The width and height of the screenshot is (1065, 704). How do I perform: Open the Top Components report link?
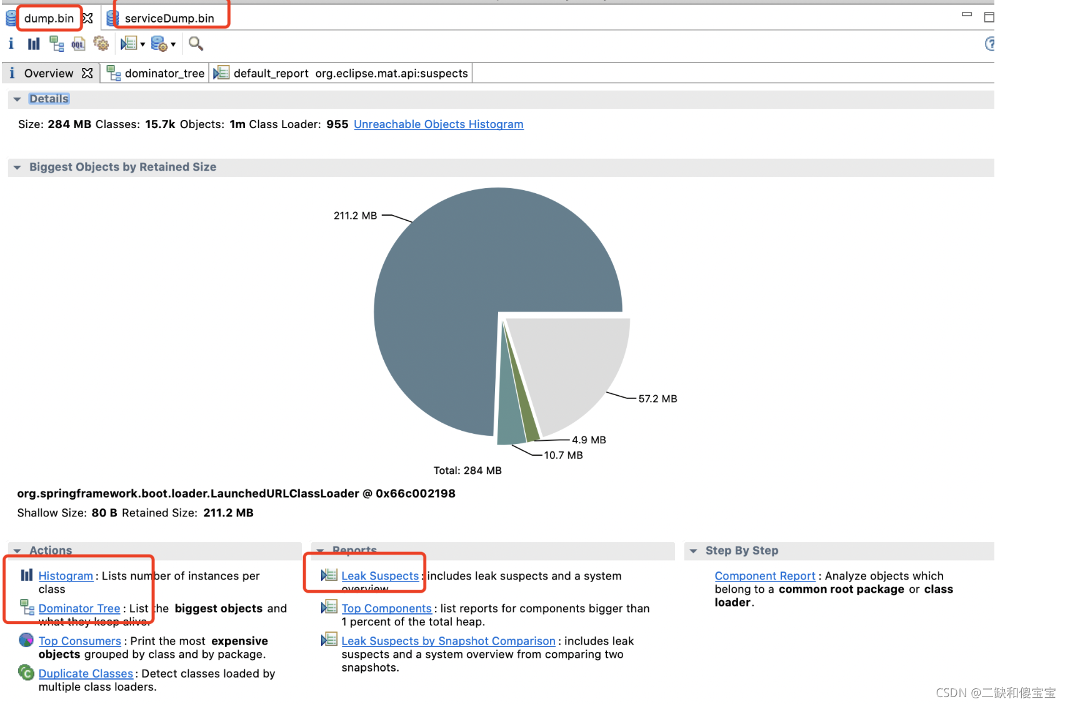tap(386, 608)
